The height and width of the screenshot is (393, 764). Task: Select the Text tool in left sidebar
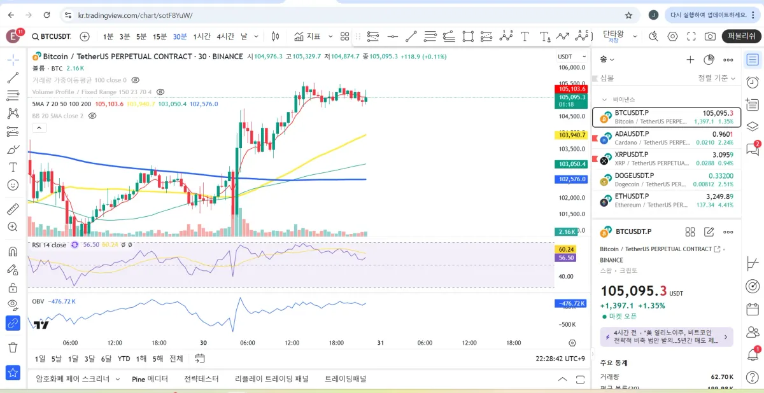tap(13, 167)
